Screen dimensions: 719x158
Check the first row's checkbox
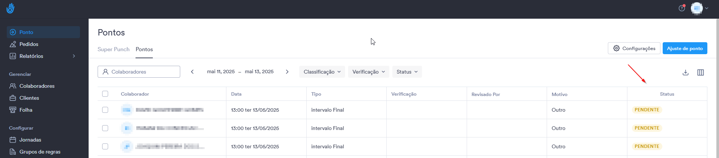tap(105, 110)
